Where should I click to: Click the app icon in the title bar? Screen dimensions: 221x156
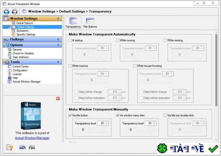(x=4, y=4)
